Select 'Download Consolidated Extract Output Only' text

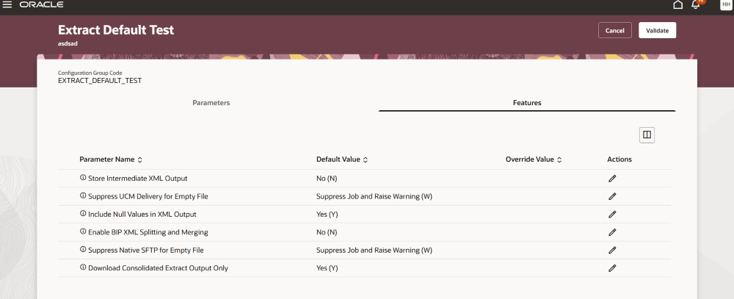[159, 268]
